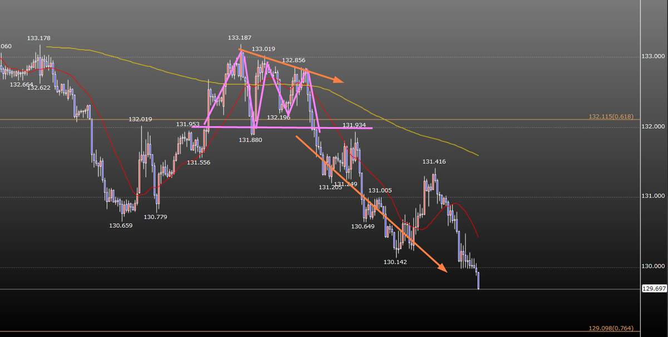Click the 131.953 neckline price label

click(188, 124)
